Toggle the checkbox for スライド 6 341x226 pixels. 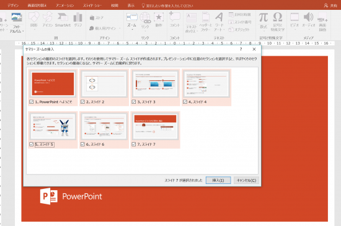[82, 144]
